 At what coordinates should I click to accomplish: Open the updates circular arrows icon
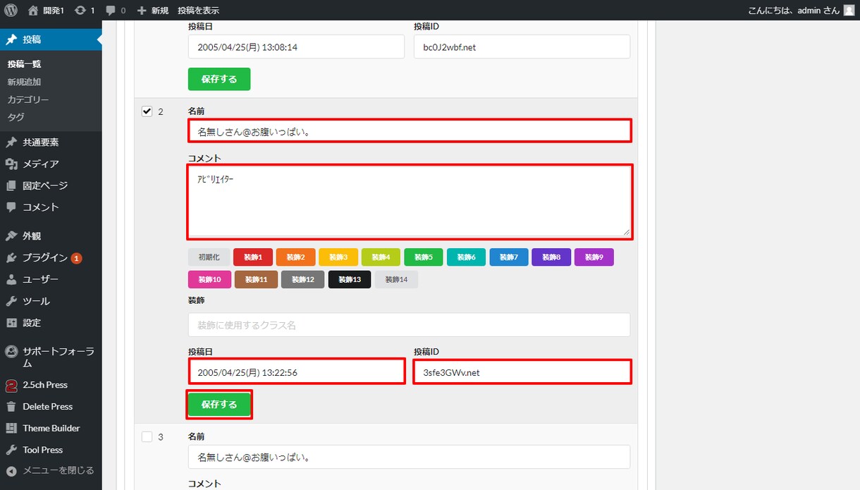(80, 11)
